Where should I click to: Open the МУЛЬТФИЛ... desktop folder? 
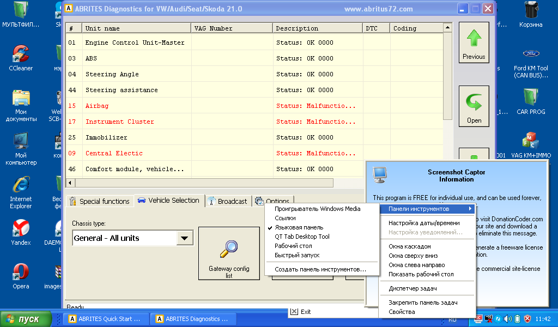[x=21, y=14]
